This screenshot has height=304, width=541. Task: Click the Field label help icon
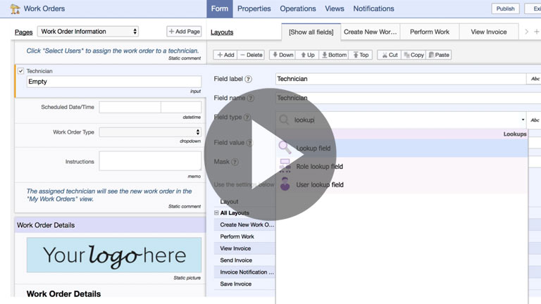pyautogui.click(x=249, y=80)
